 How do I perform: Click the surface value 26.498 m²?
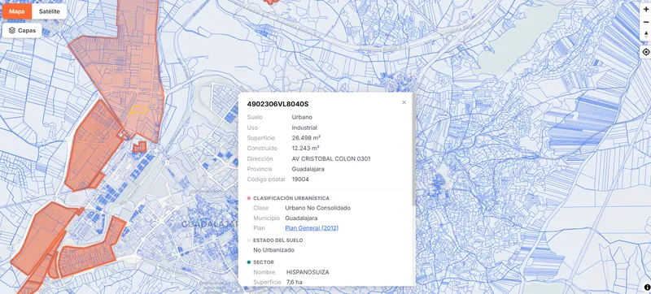(306, 138)
